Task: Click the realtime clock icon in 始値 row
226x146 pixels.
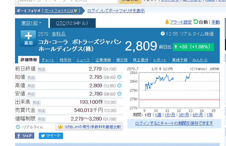Action: (x=119, y=77)
